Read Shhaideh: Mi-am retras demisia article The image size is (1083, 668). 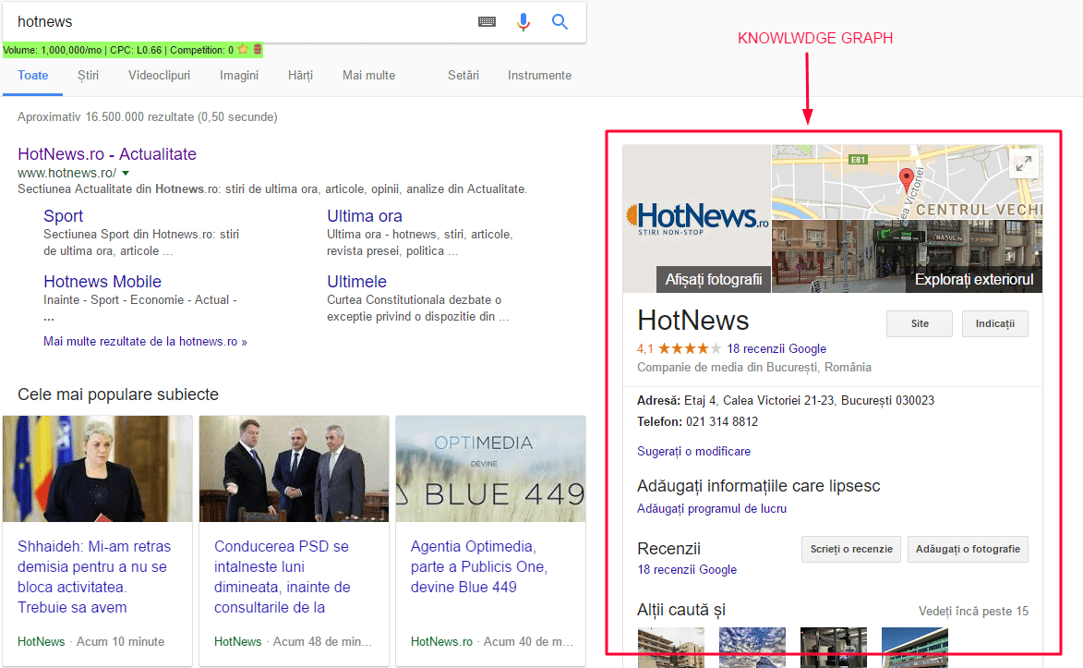(94, 577)
